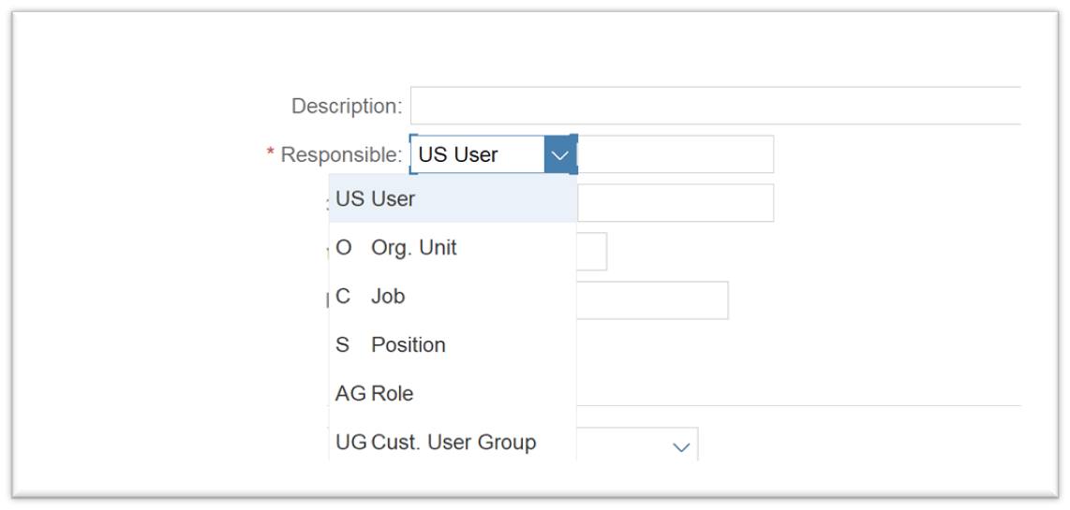Click the AG code in the list
This screenshot has height=510, width=1070.
[x=350, y=394]
